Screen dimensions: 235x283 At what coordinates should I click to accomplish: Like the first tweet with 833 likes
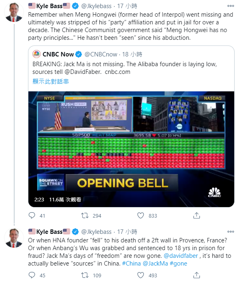pos(141,216)
